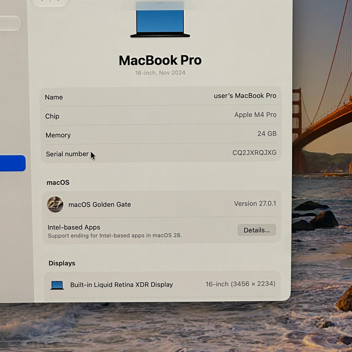This screenshot has width=352, height=352.
Task: Click the "Serial number" label
Action: click(67, 154)
